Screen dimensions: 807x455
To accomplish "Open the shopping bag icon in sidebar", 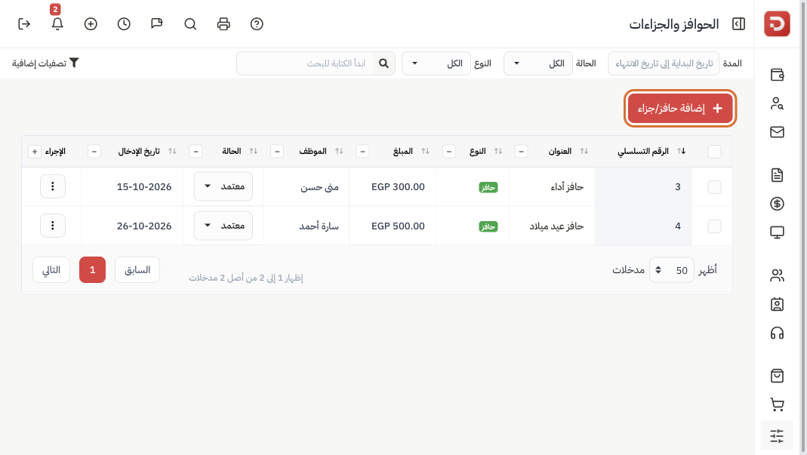I will coord(777,376).
